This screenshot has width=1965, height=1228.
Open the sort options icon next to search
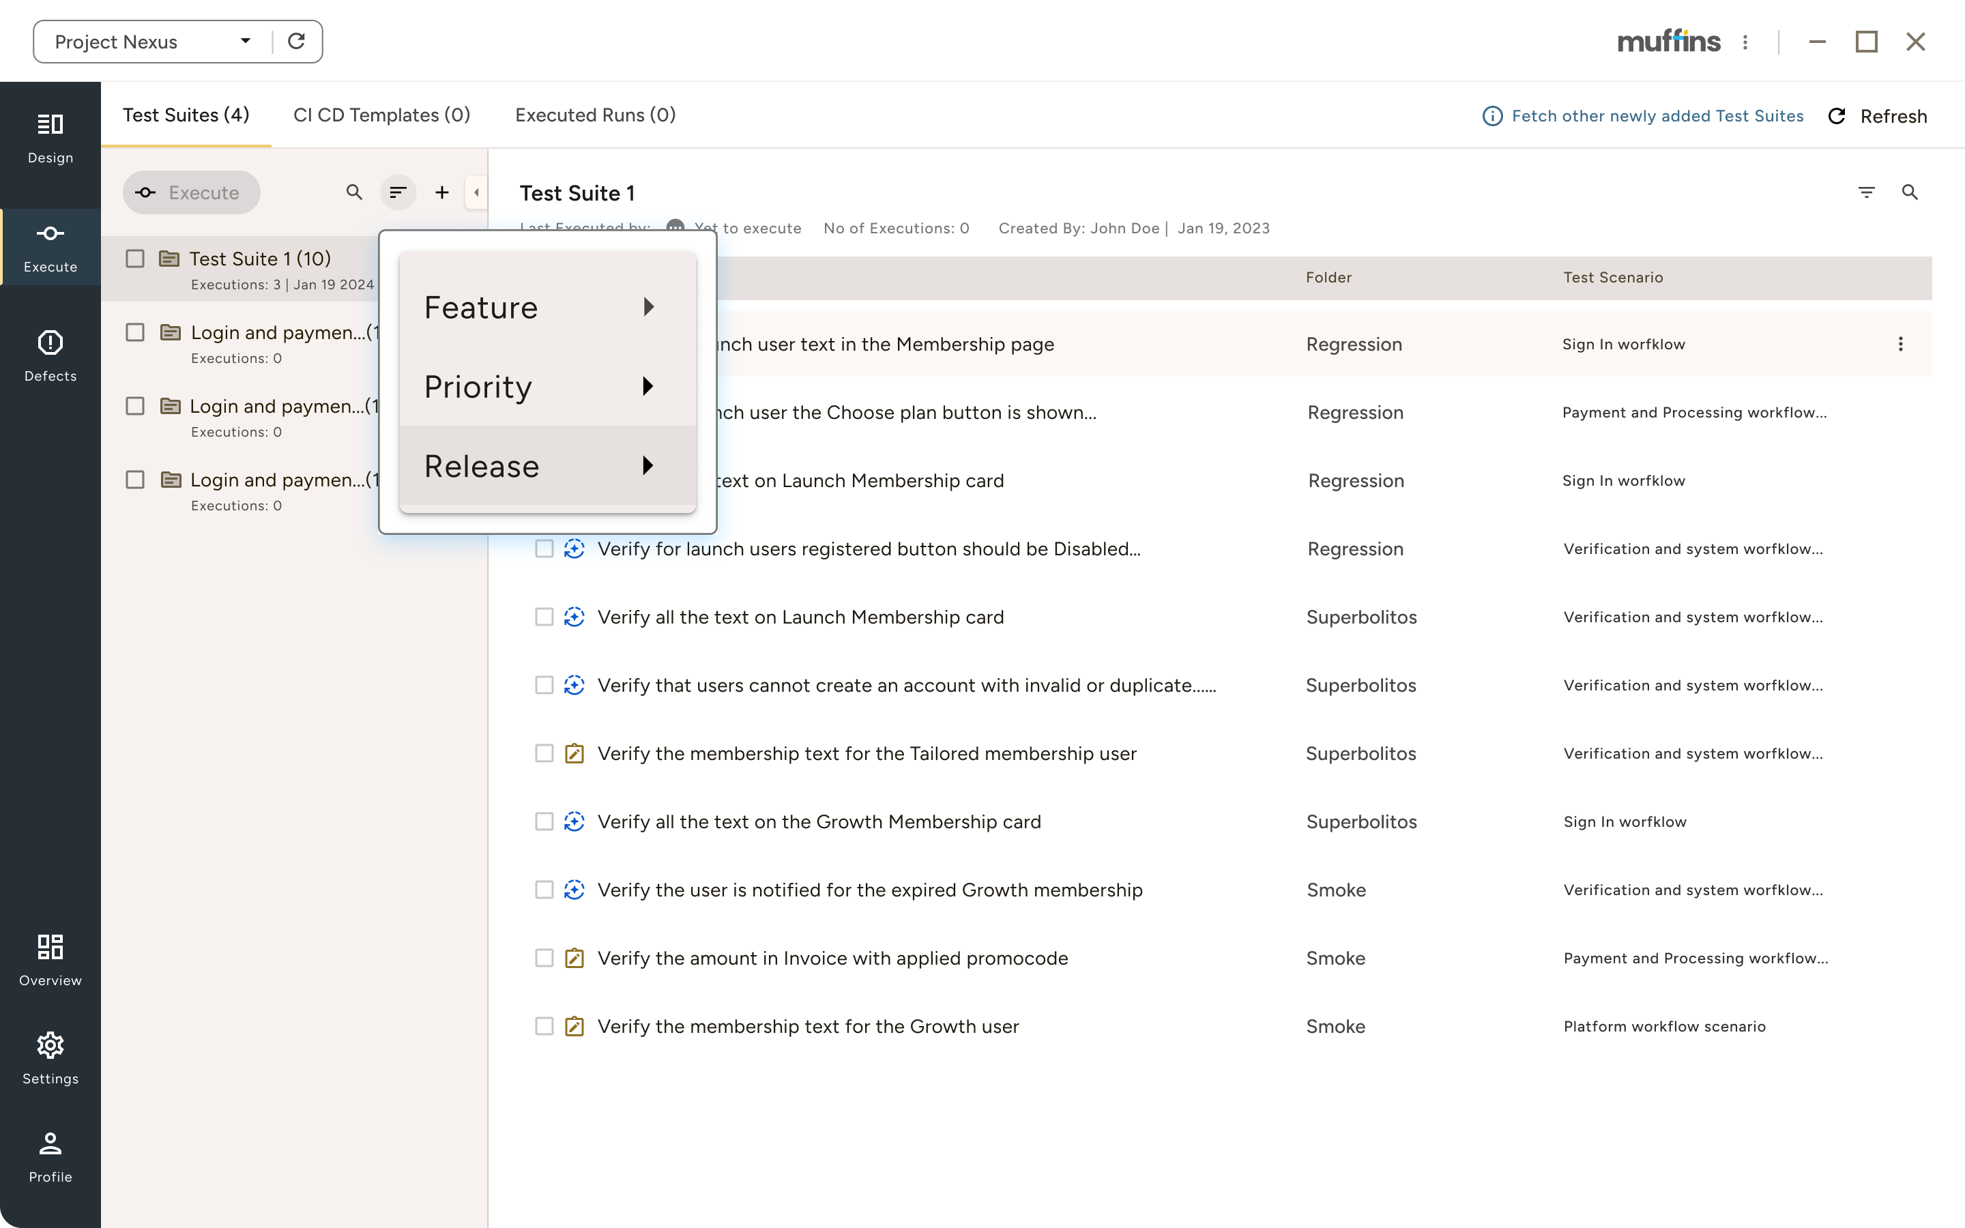398,192
